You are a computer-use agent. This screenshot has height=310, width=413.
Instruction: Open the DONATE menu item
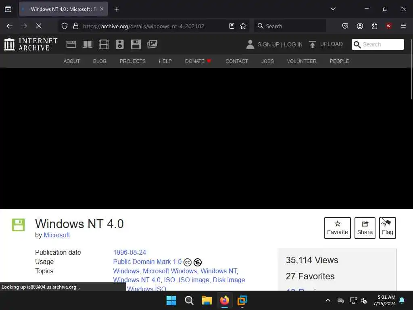[198, 61]
